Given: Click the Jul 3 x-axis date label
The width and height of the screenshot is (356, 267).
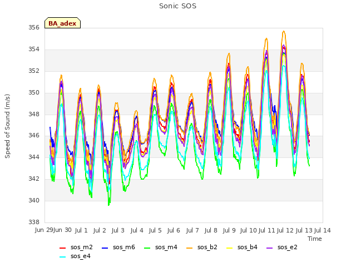Looking at the screenshot, I should pos(118,230).
